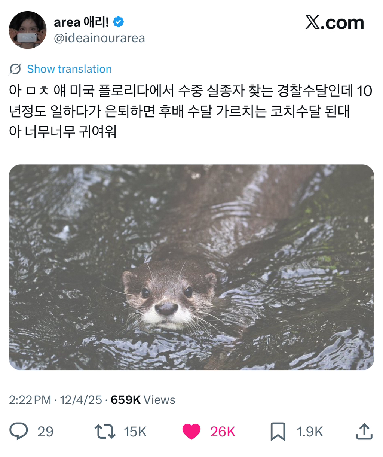The width and height of the screenshot is (383, 457).
Task: Click the 659K Views count
Action: click(x=143, y=400)
